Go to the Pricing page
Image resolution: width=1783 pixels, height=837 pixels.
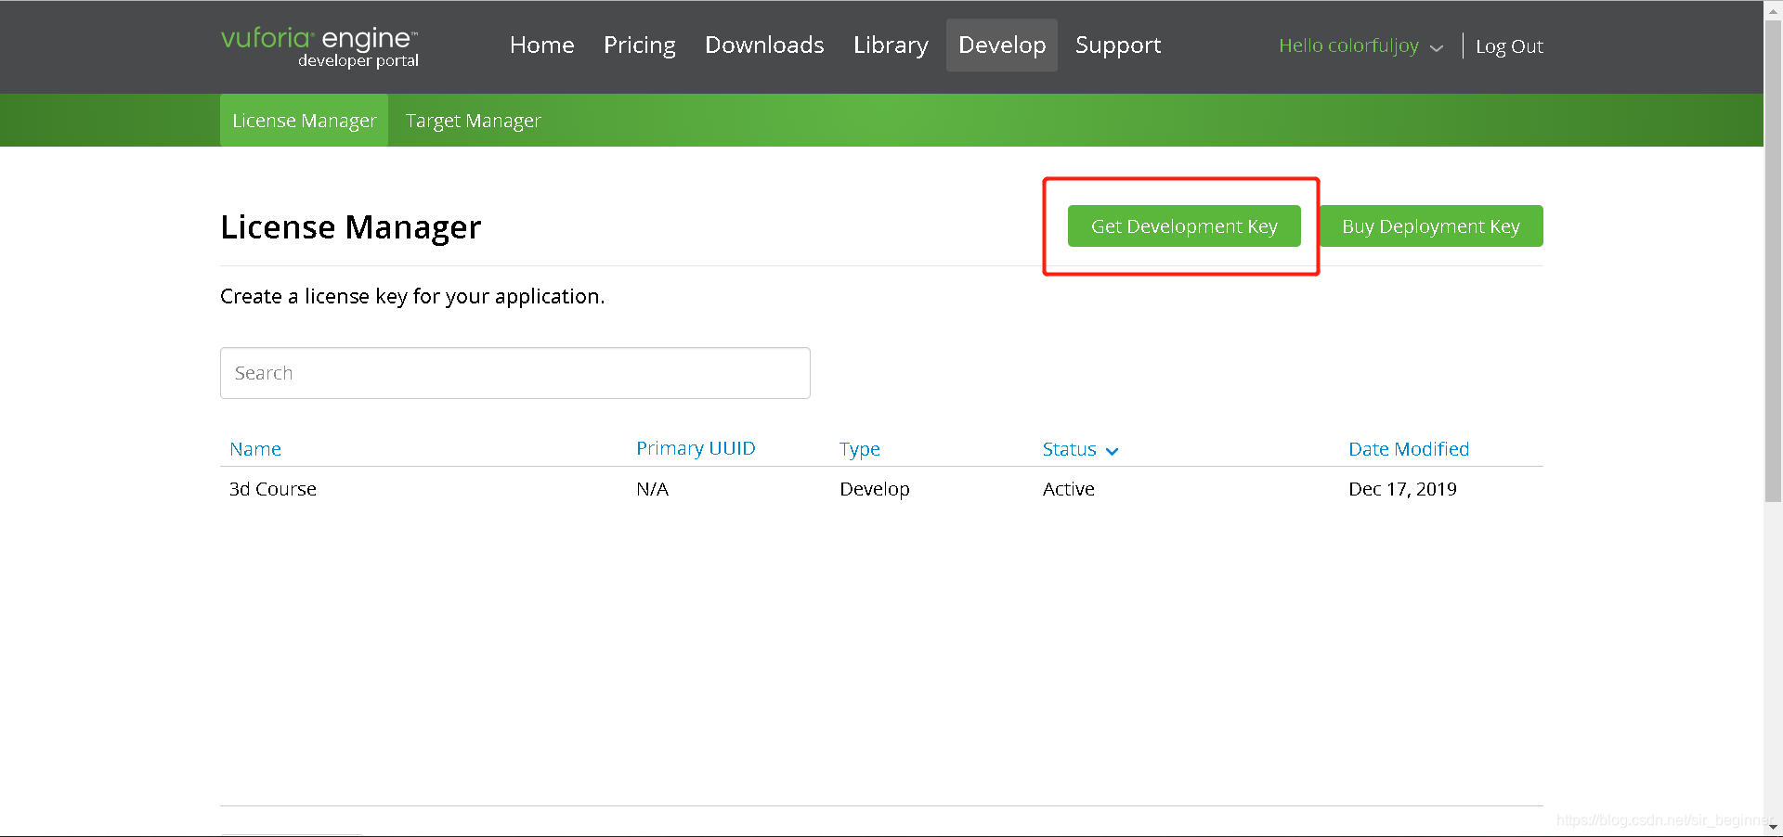point(639,45)
